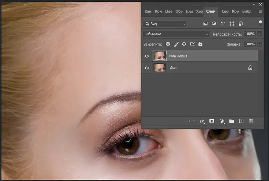Switch to the Цве (Color) tab
269x181 pixels.
pyautogui.click(x=168, y=11)
